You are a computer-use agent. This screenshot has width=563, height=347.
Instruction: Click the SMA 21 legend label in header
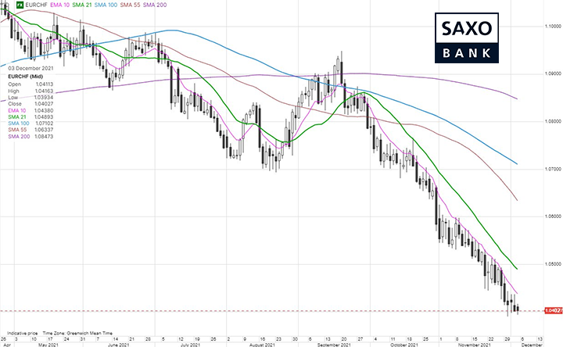click(82, 5)
